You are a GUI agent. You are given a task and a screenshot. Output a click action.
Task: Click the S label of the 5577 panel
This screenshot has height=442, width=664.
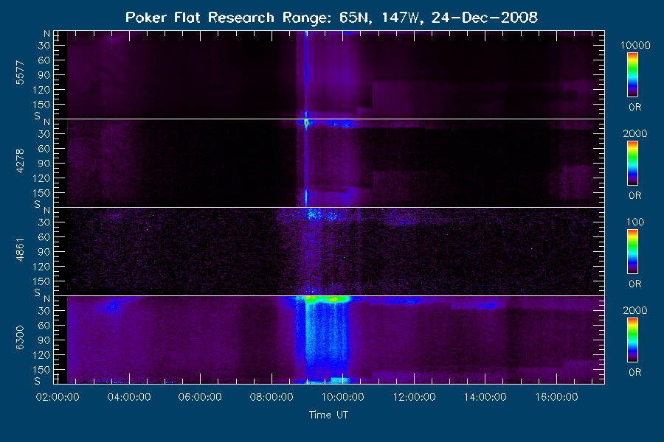(38, 116)
